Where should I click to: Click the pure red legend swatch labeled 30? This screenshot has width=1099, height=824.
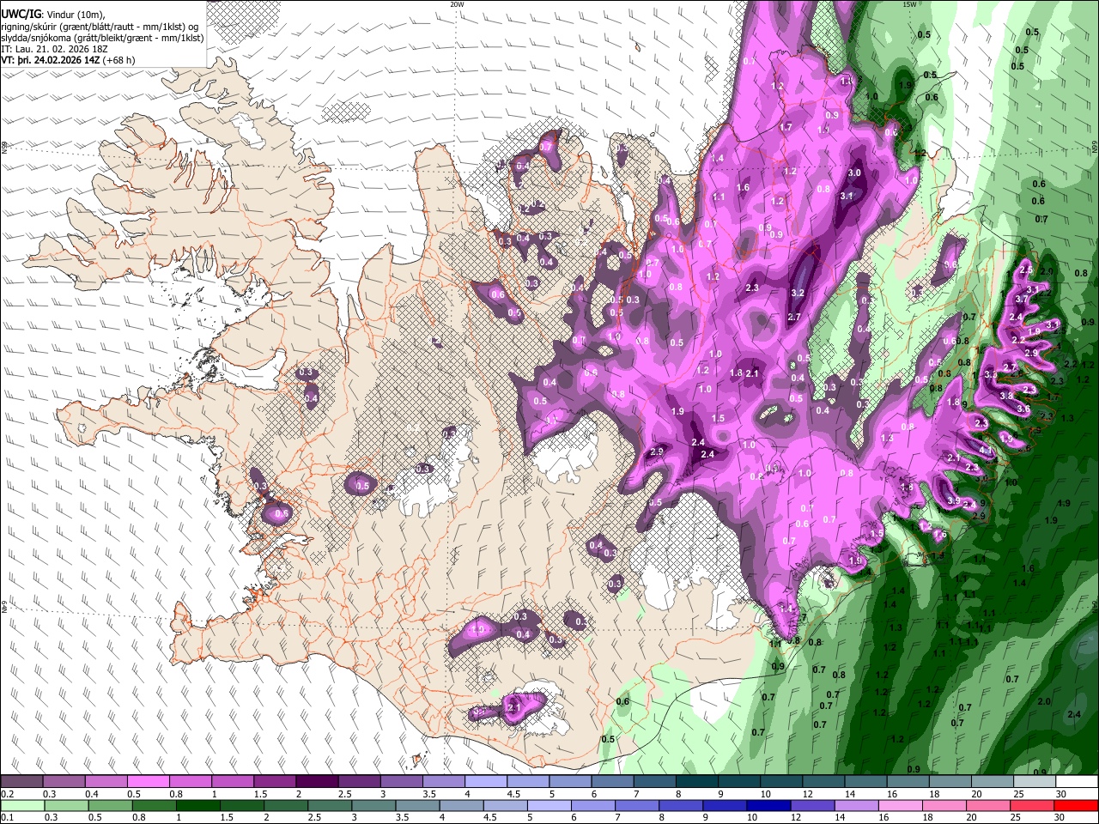(1076, 805)
